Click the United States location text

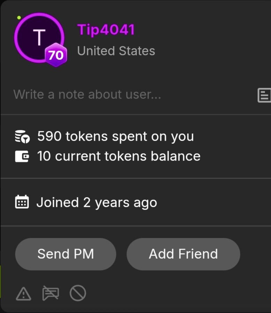(x=116, y=51)
